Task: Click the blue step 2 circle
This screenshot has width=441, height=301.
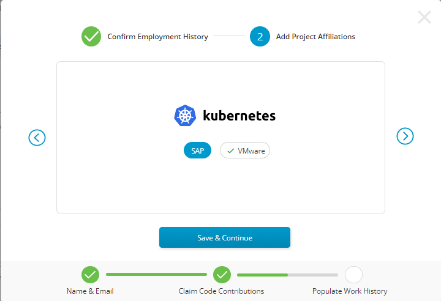Action: tap(260, 37)
